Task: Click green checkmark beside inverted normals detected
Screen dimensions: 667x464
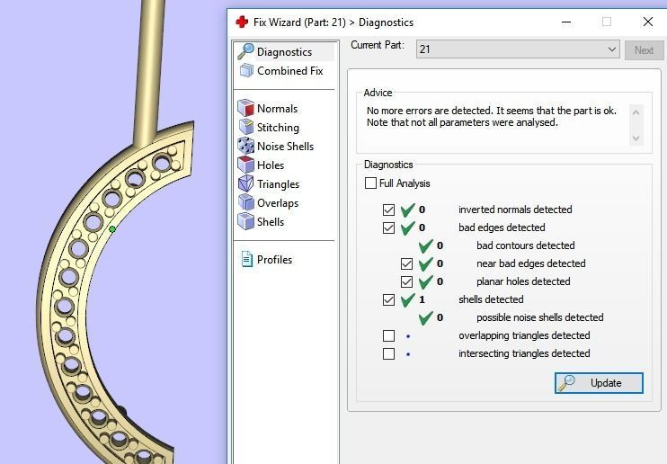Action: (407, 210)
